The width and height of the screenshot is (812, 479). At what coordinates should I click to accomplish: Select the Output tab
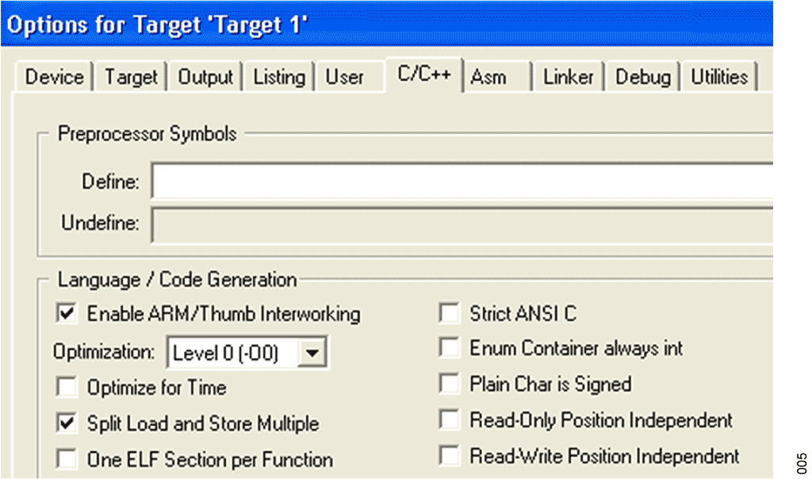[205, 77]
